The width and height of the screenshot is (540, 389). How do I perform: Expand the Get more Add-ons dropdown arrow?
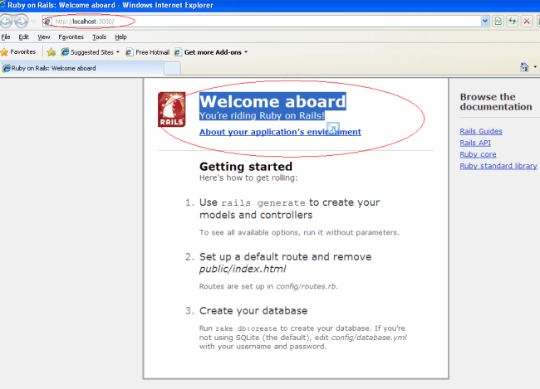(246, 52)
